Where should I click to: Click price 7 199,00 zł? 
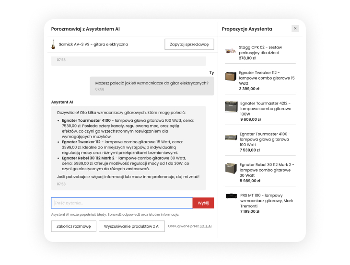click(x=250, y=211)
